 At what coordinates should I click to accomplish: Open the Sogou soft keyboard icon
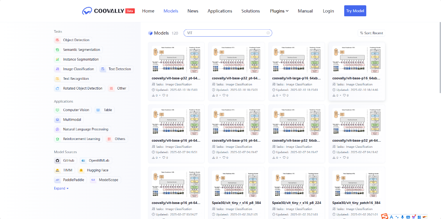(x=408, y=217)
